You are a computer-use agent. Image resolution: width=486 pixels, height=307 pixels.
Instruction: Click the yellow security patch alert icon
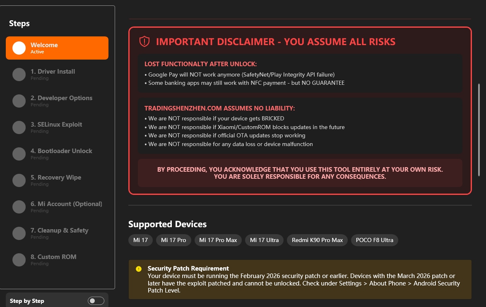tap(139, 269)
